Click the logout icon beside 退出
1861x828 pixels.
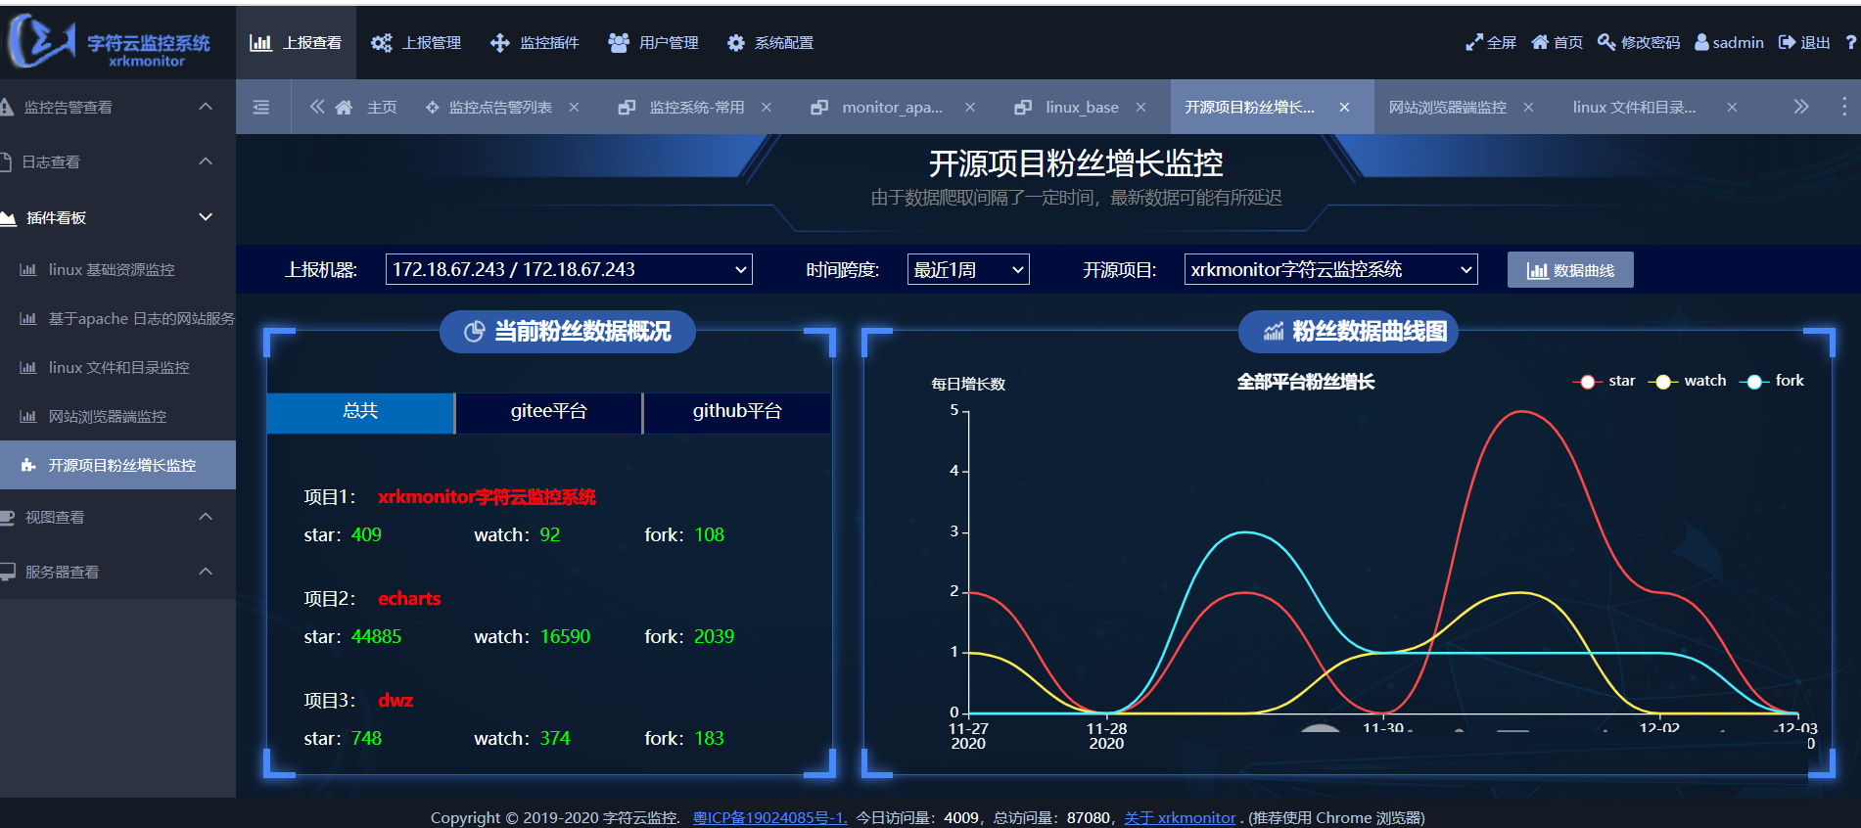point(1787,42)
